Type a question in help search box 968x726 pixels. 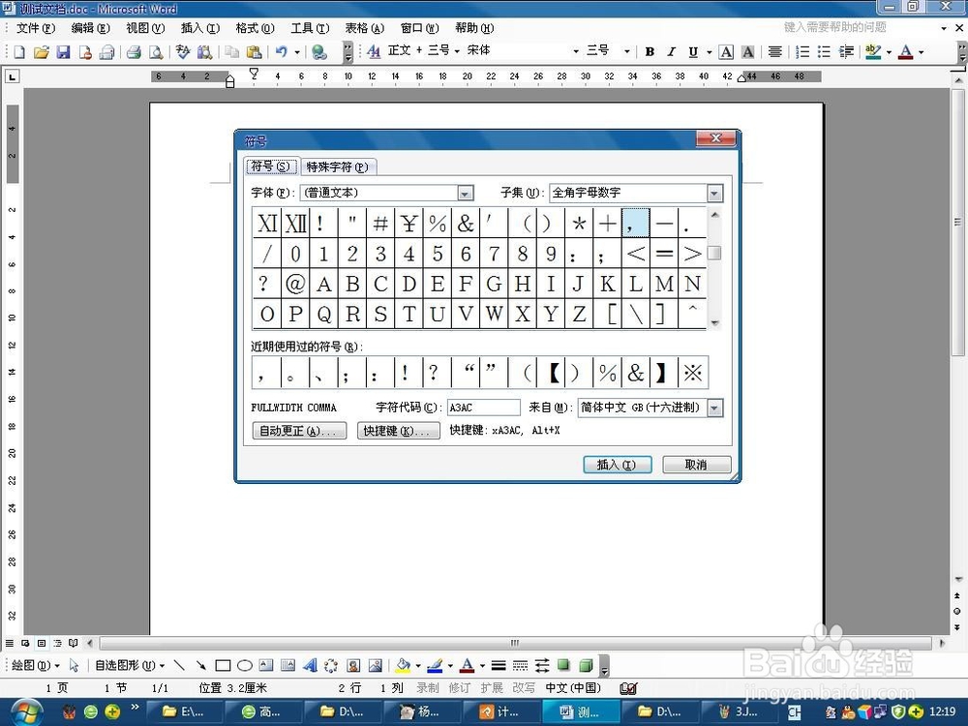860,27
